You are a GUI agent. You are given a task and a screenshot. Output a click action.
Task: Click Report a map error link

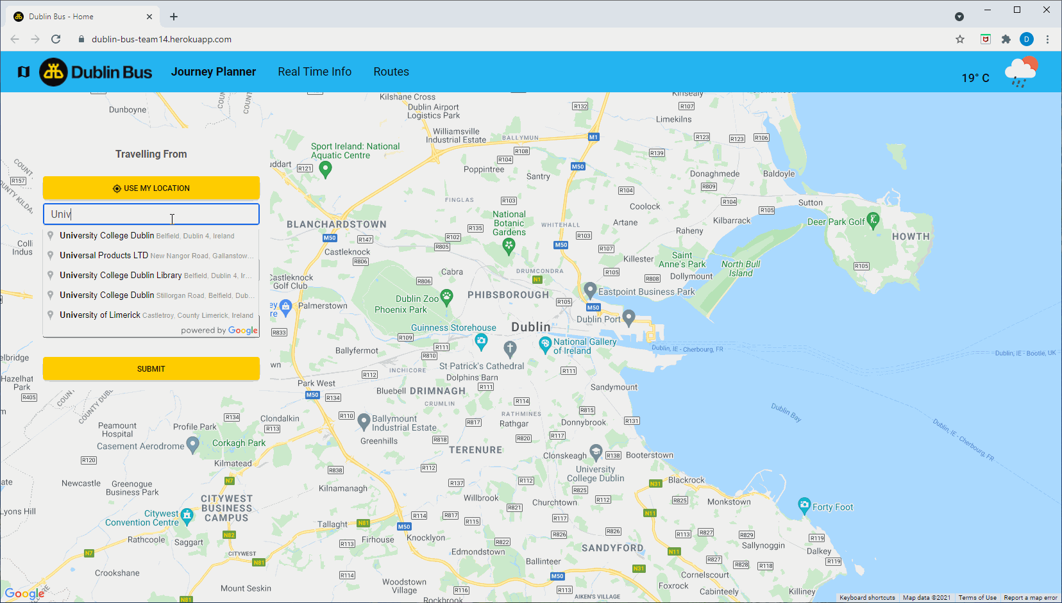(1031, 597)
